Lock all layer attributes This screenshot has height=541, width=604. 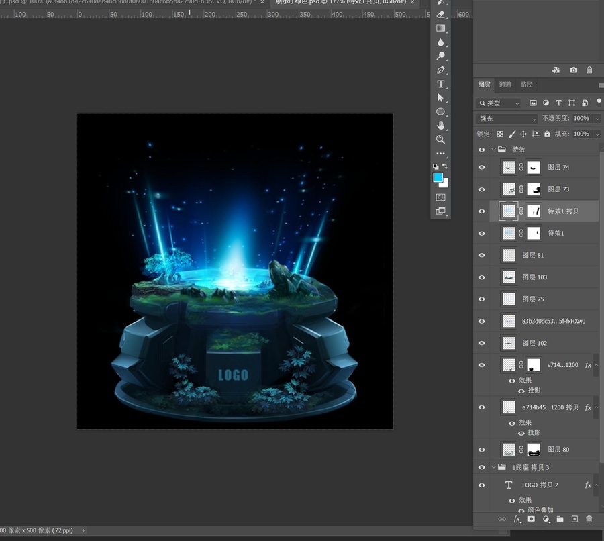pos(547,134)
